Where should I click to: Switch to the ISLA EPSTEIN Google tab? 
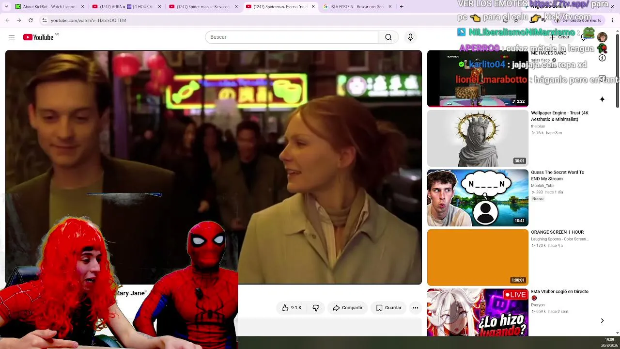357,7
